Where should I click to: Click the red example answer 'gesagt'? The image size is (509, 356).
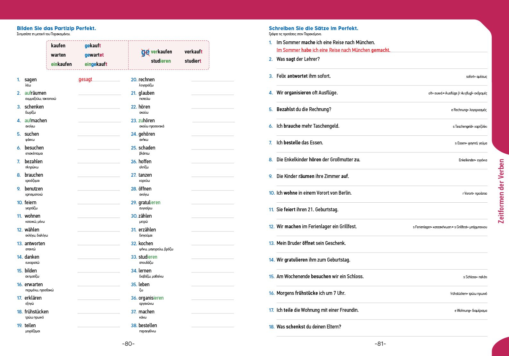85,79
